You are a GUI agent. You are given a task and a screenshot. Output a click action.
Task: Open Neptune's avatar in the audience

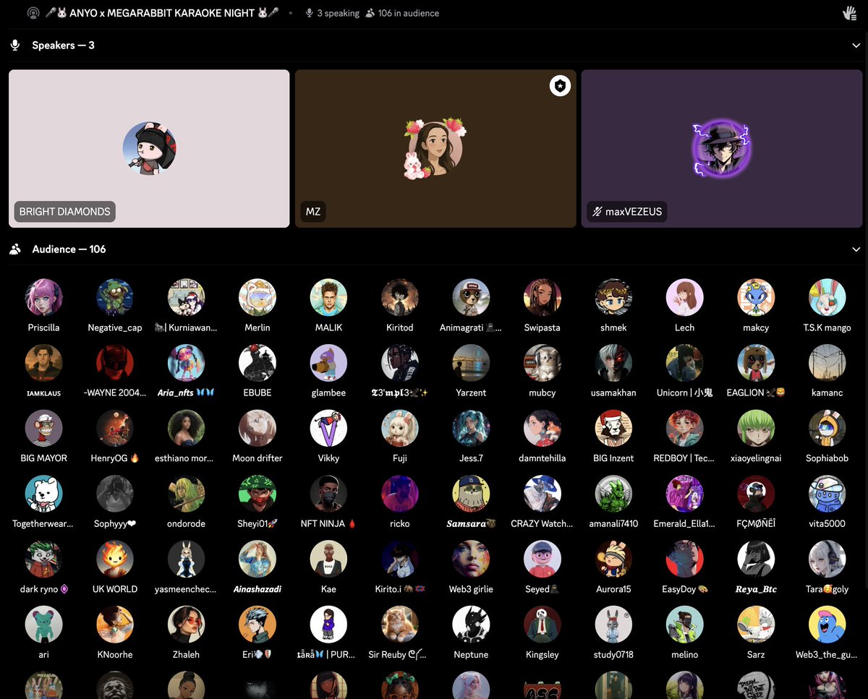point(471,624)
